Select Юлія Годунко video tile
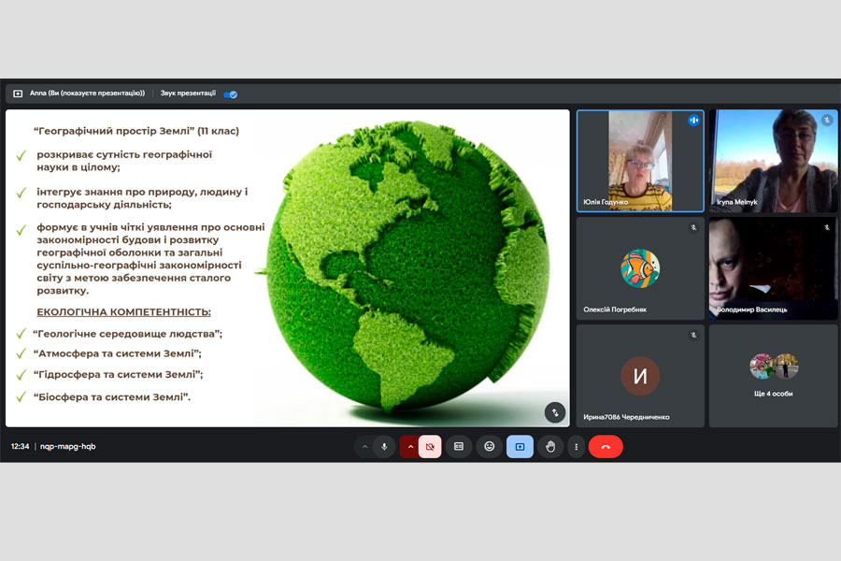This screenshot has height=561, width=841. 640,161
